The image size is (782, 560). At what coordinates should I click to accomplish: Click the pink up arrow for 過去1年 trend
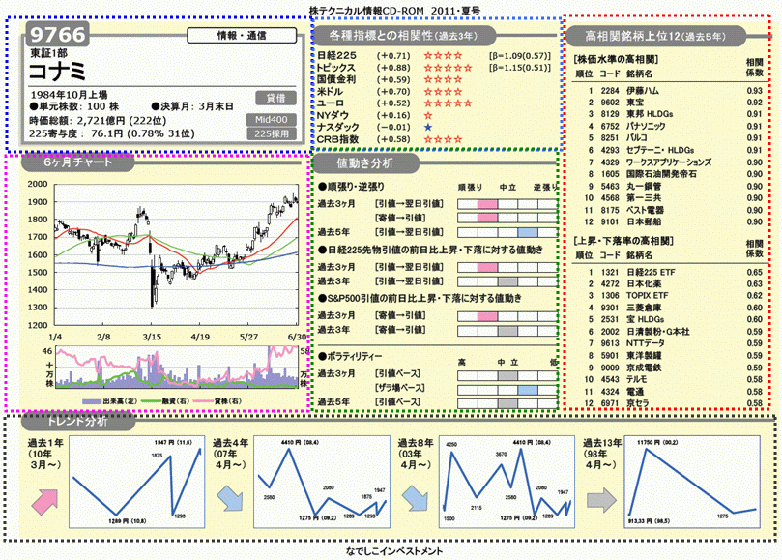[45, 502]
